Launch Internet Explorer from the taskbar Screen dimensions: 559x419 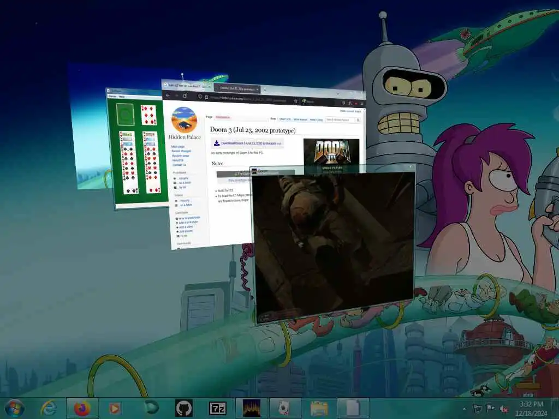click(x=49, y=408)
